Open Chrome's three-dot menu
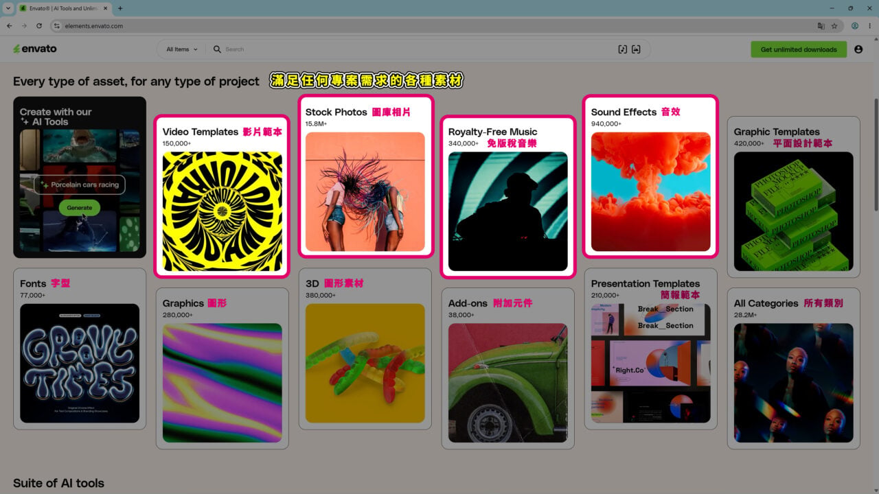Viewport: 879px width, 494px height. pyautogui.click(x=869, y=26)
